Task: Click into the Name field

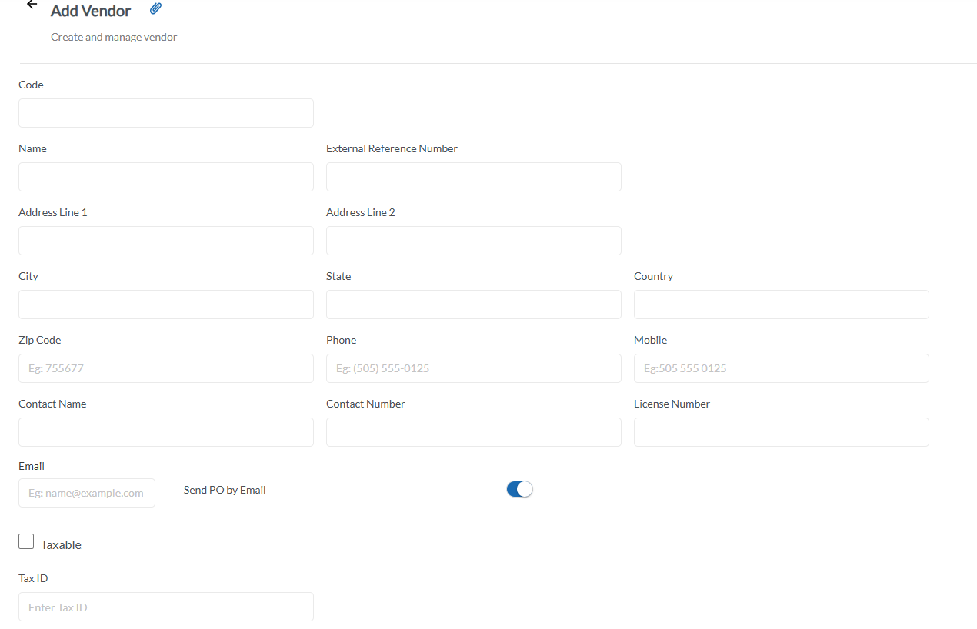Action: pyautogui.click(x=166, y=177)
